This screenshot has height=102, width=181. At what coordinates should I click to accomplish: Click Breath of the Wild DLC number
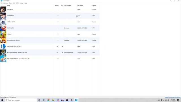62,52
